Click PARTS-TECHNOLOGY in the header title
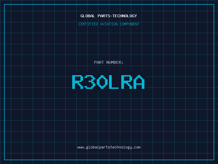This screenshot has width=218, height=164. [x=117, y=16]
